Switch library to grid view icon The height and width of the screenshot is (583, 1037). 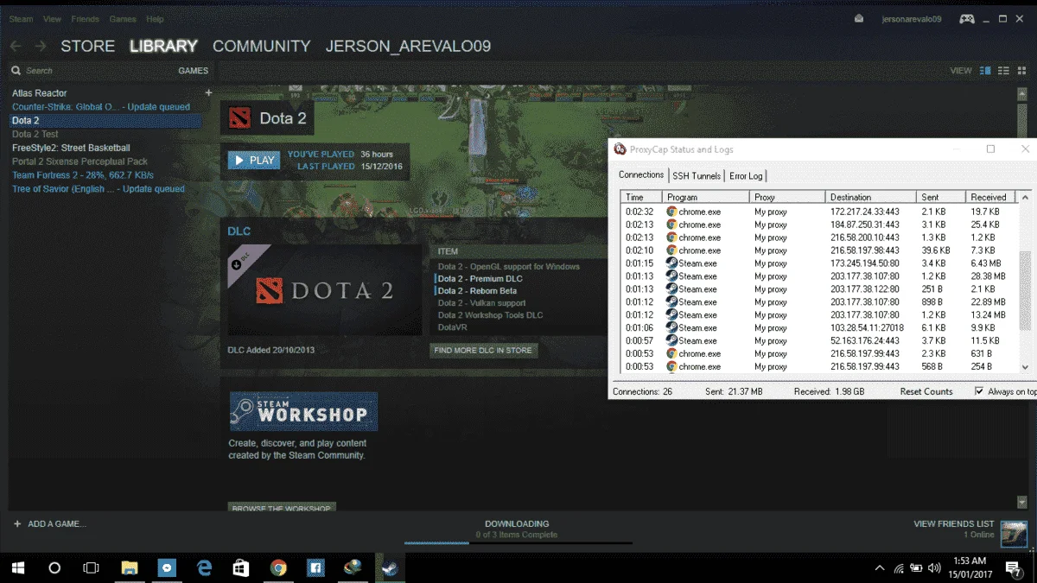point(1021,71)
